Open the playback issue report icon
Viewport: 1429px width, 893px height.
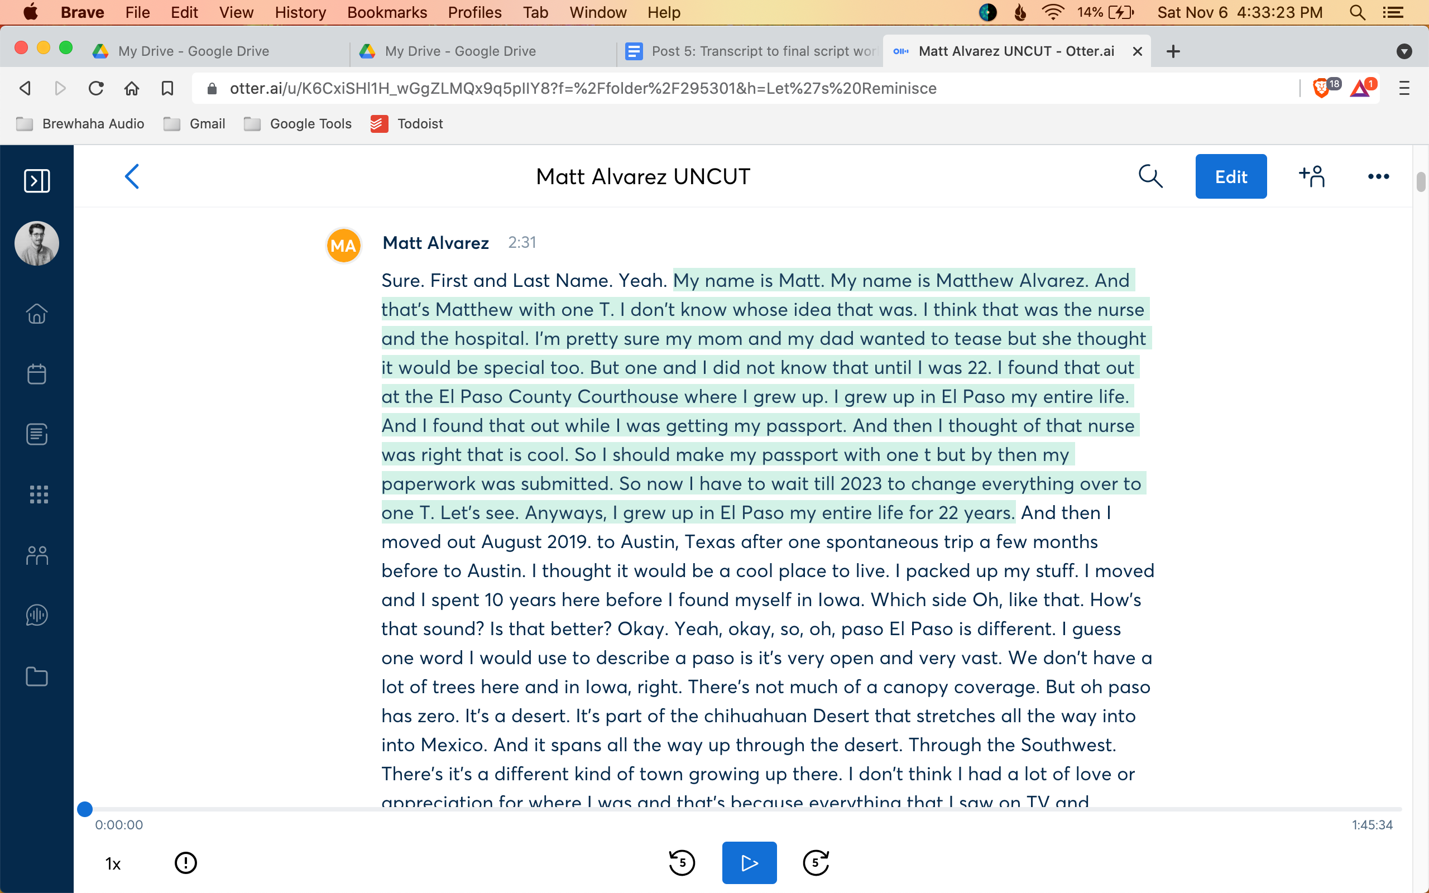point(185,862)
